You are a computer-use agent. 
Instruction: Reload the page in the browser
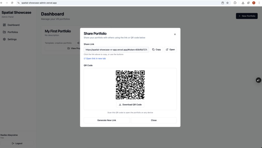(x=12, y=3)
